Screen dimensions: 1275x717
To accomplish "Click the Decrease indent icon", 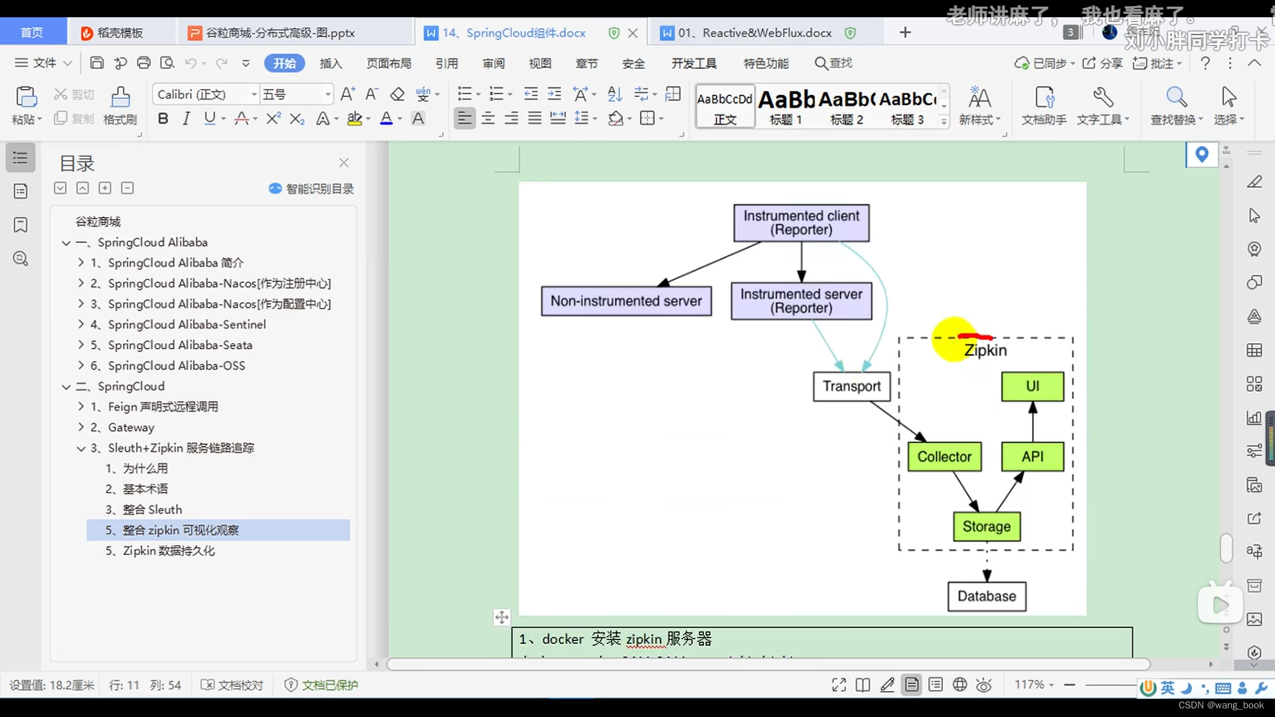I will (x=531, y=94).
